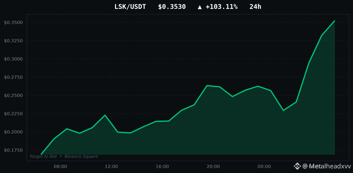The height and width of the screenshot is (173, 353).
Task: Click the 'forgot to live' caption text
Action: point(43,157)
